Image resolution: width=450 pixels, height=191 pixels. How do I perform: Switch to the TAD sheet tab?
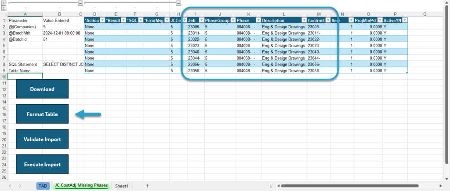[43, 186]
